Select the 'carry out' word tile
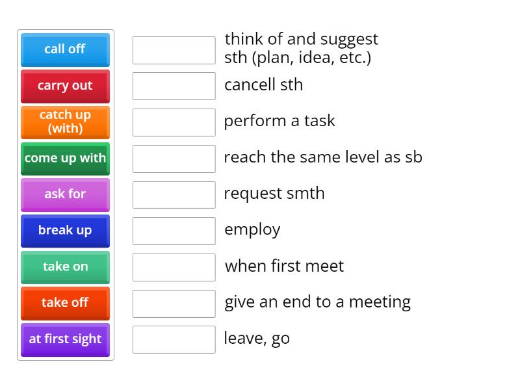The width and height of the screenshot is (520, 390). coord(65,86)
